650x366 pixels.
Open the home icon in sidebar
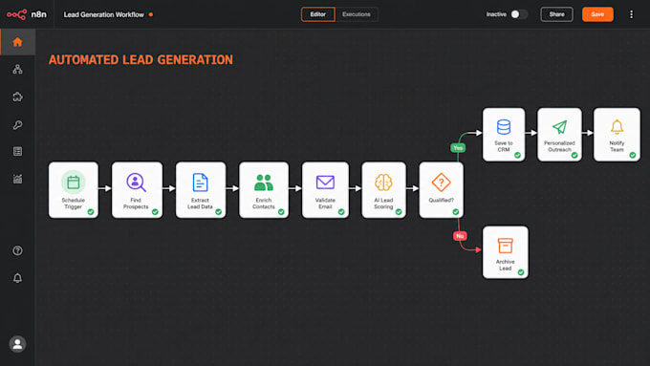[x=17, y=42]
